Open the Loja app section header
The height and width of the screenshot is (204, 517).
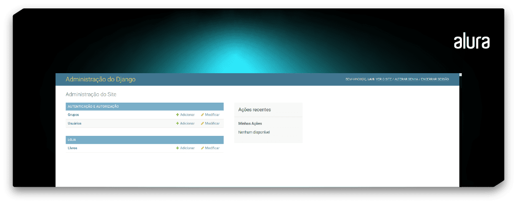(72, 140)
